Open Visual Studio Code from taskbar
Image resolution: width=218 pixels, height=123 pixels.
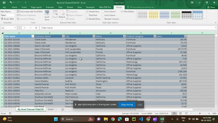tap(141, 119)
